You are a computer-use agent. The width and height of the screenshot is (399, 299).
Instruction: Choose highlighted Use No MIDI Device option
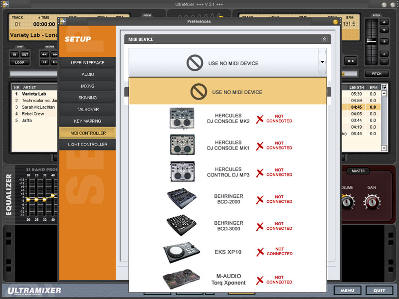tap(228, 92)
